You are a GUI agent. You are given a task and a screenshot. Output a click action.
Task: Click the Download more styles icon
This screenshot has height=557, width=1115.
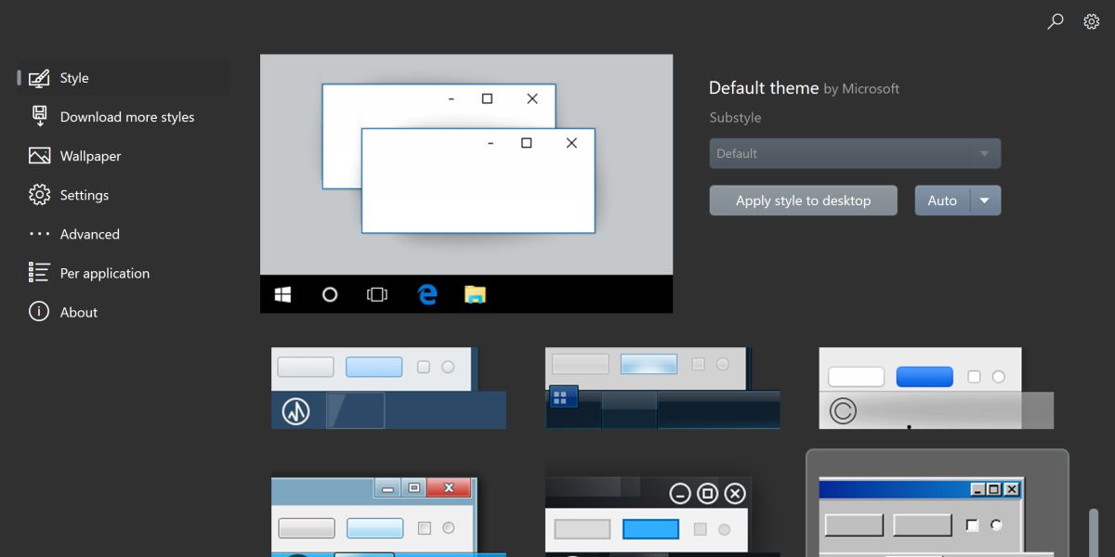(37, 116)
